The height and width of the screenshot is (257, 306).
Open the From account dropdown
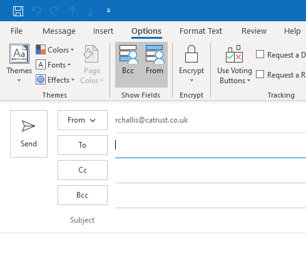point(83,120)
